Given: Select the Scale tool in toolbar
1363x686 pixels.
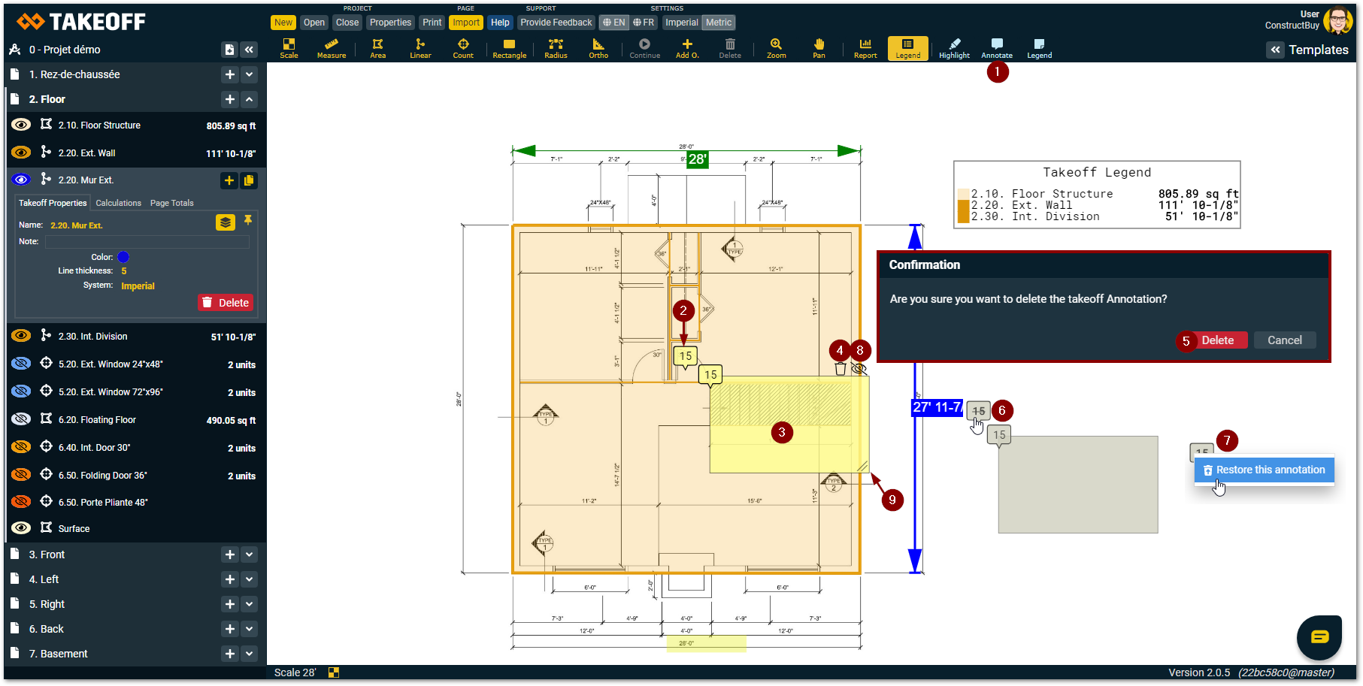Looking at the screenshot, I should point(289,48).
